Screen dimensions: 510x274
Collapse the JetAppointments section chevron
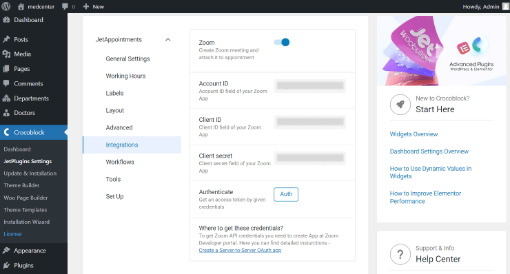pyautogui.click(x=168, y=40)
